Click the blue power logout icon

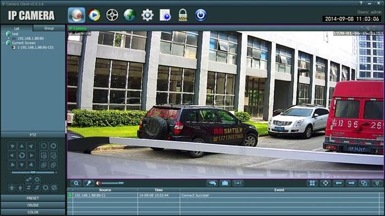(x=201, y=15)
